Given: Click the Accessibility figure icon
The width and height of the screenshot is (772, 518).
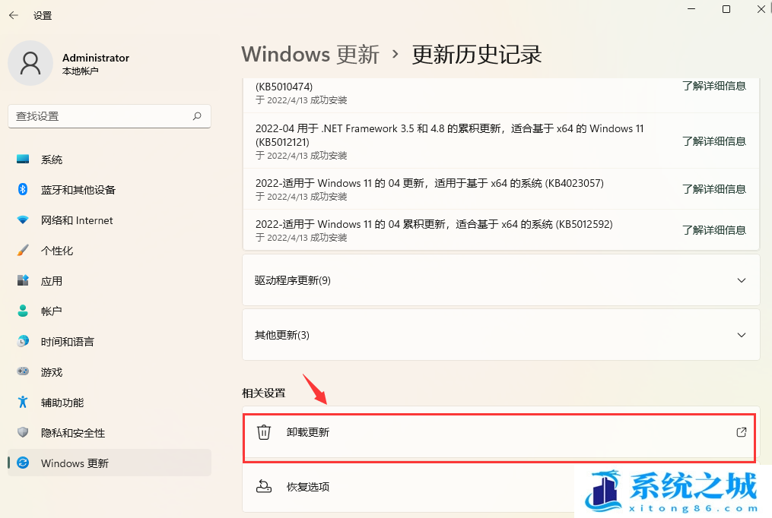Looking at the screenshot, I should point(23,403).
